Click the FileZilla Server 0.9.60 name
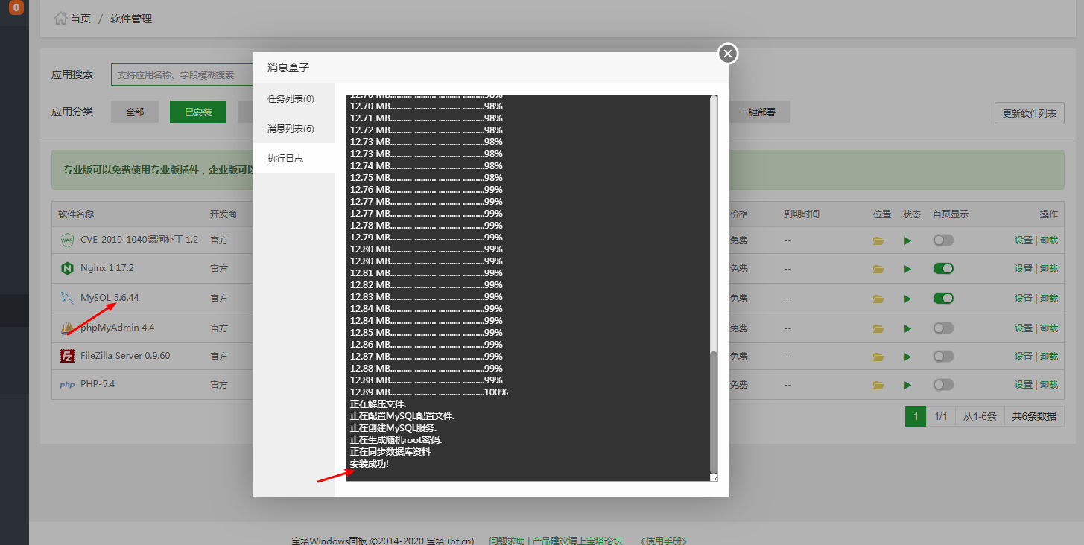 click(x=125, y=356)
